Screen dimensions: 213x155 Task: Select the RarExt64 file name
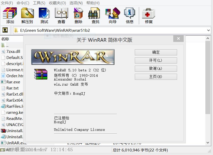[15, 100]
